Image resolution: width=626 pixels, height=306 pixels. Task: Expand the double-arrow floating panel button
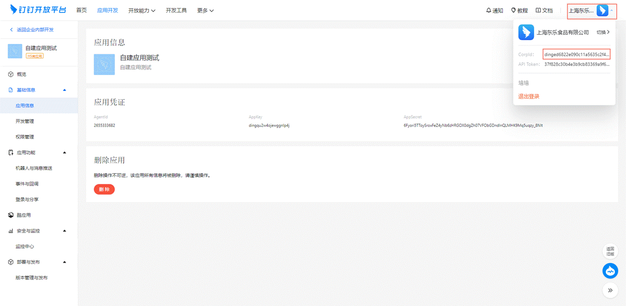pos(610,290)
